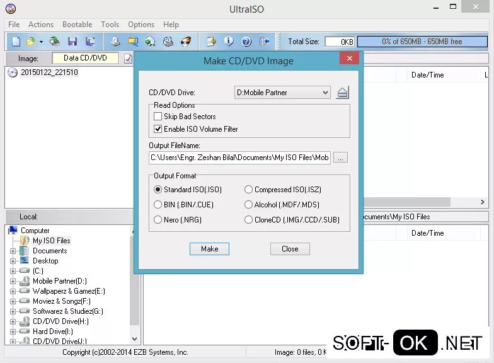
Task: Click the boot info checkmark icon beside Data CD/DVD
Action: [128, 59]
